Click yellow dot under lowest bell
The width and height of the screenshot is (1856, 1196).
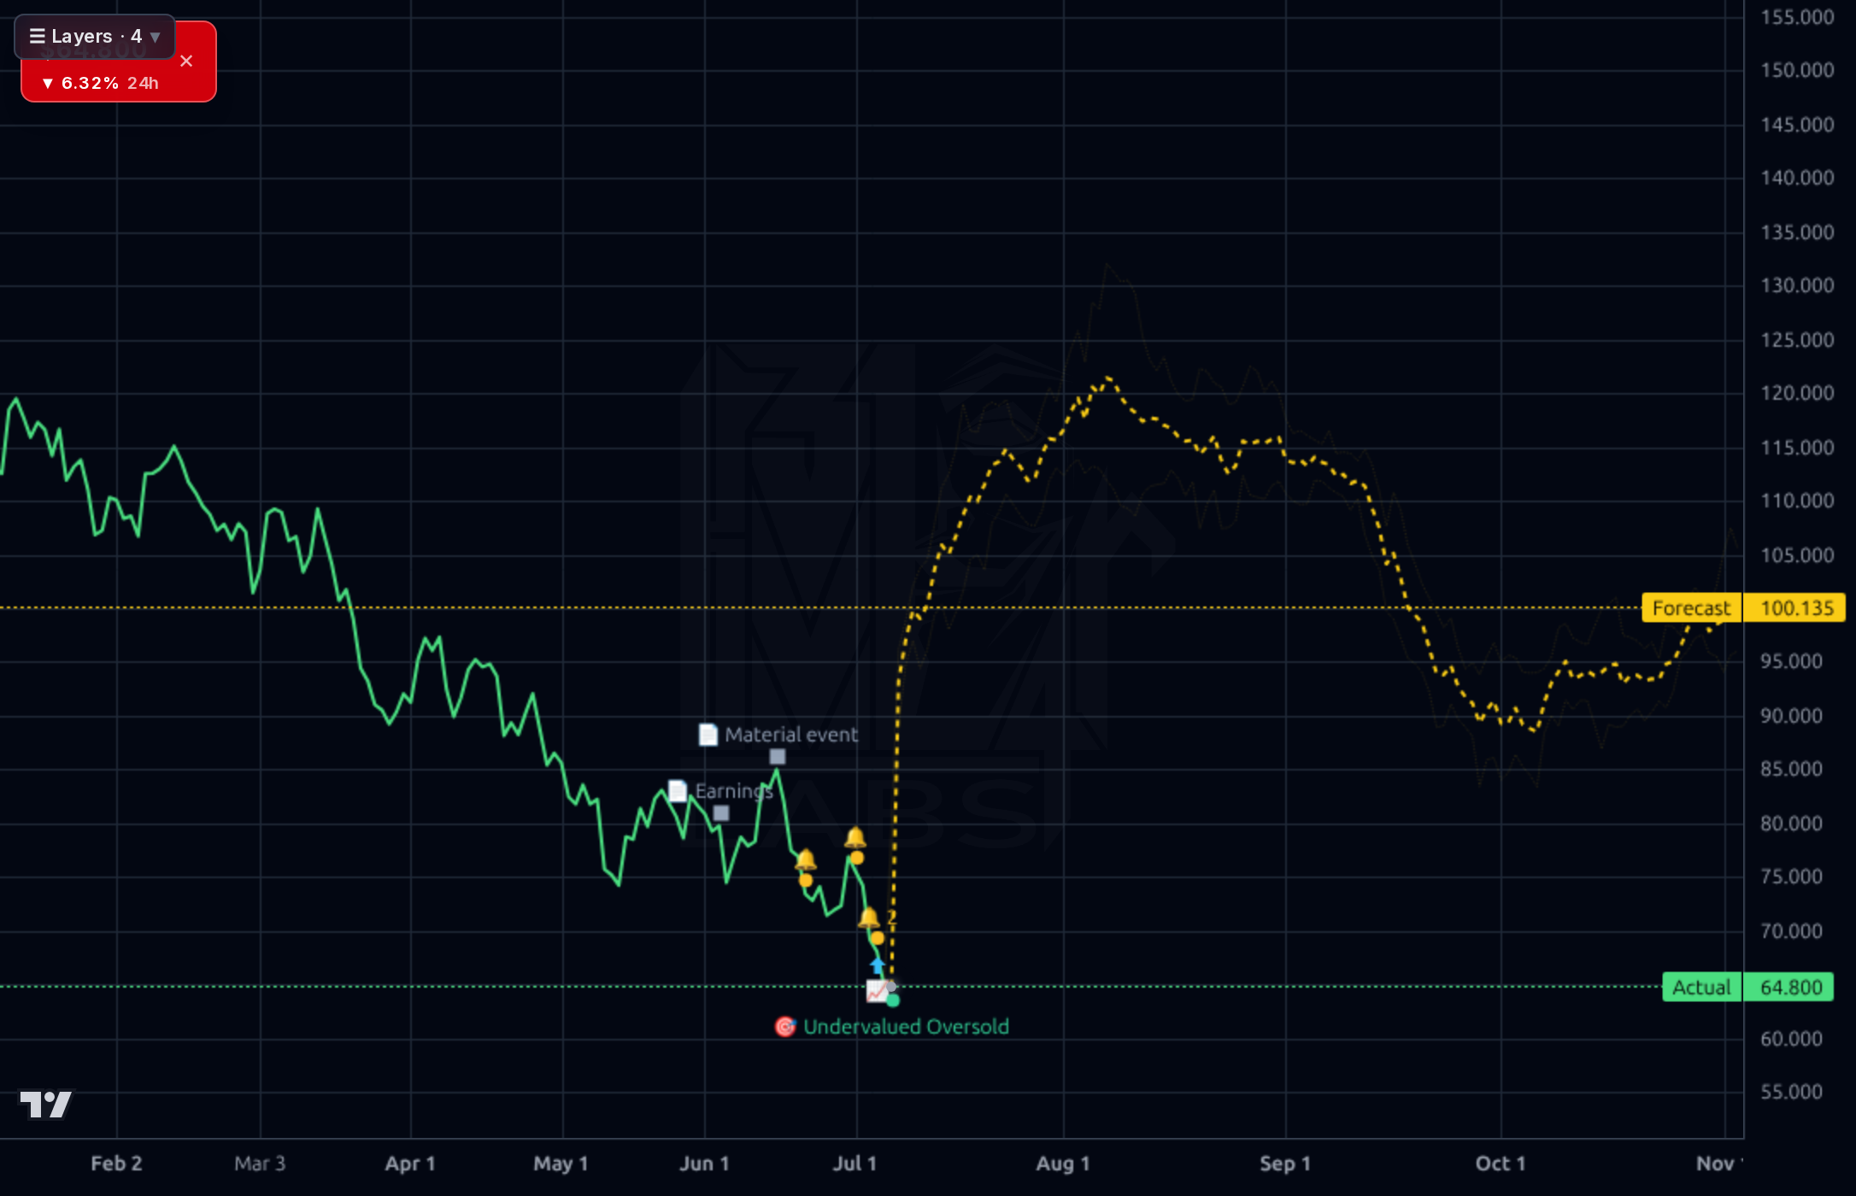878,938
